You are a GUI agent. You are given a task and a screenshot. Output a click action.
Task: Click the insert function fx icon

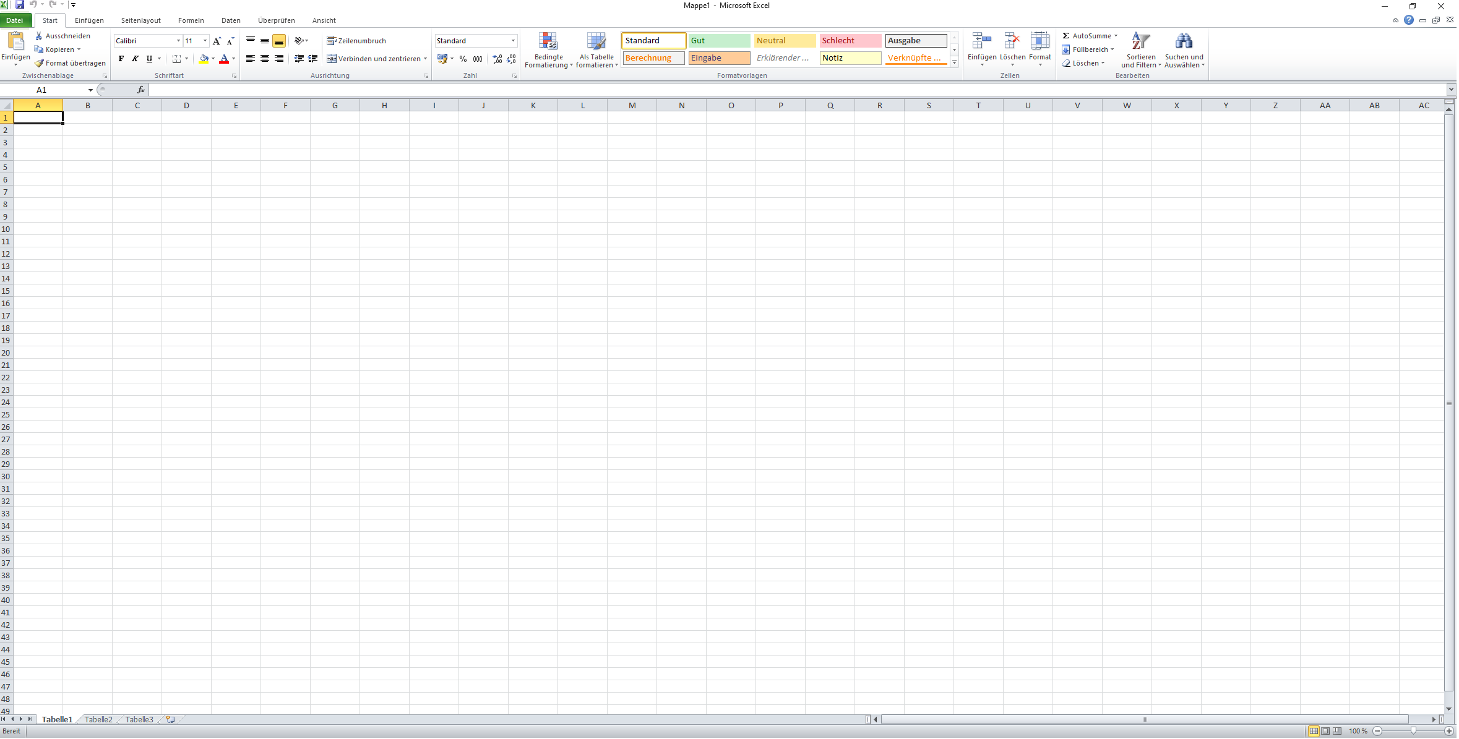click(x=141, y=90)
